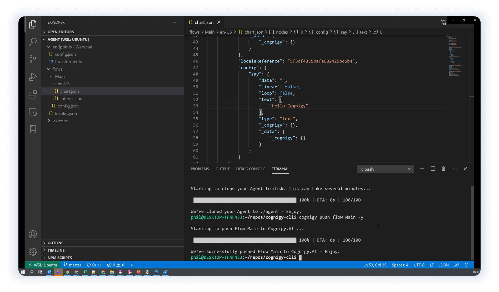499x292 pixels.
Task: Click the book-shaped icon under Remote Explorer
Action: tap(33, 129)
